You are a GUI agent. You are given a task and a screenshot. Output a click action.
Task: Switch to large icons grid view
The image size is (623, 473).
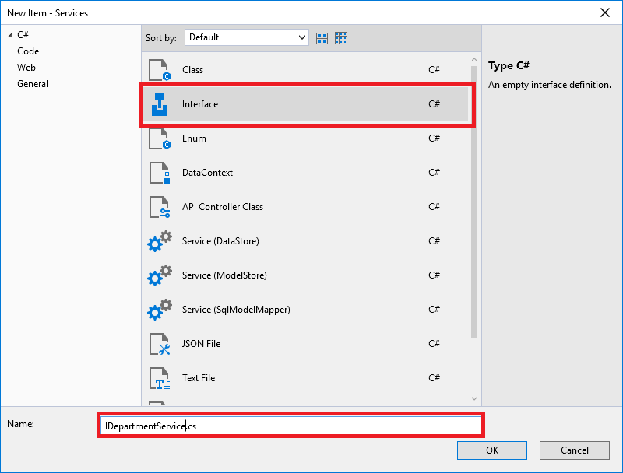point(322,37)
